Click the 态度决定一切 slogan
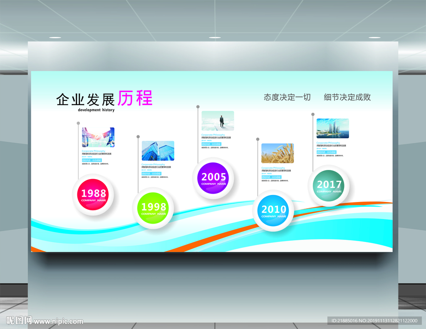426x329 pixels. coord(287,97)
